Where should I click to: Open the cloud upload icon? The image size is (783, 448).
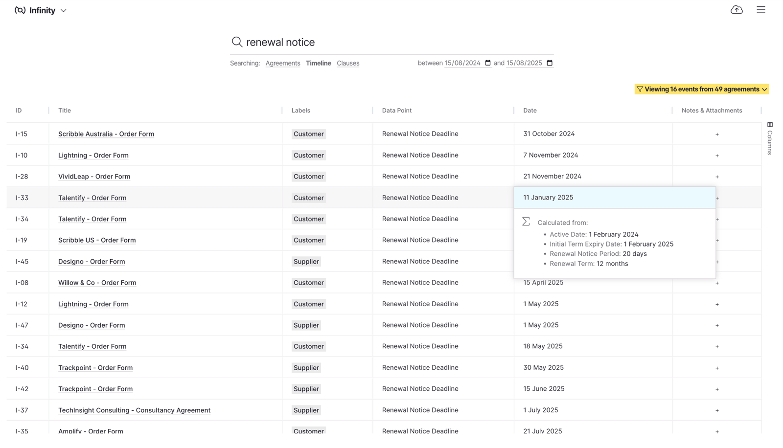737,10
